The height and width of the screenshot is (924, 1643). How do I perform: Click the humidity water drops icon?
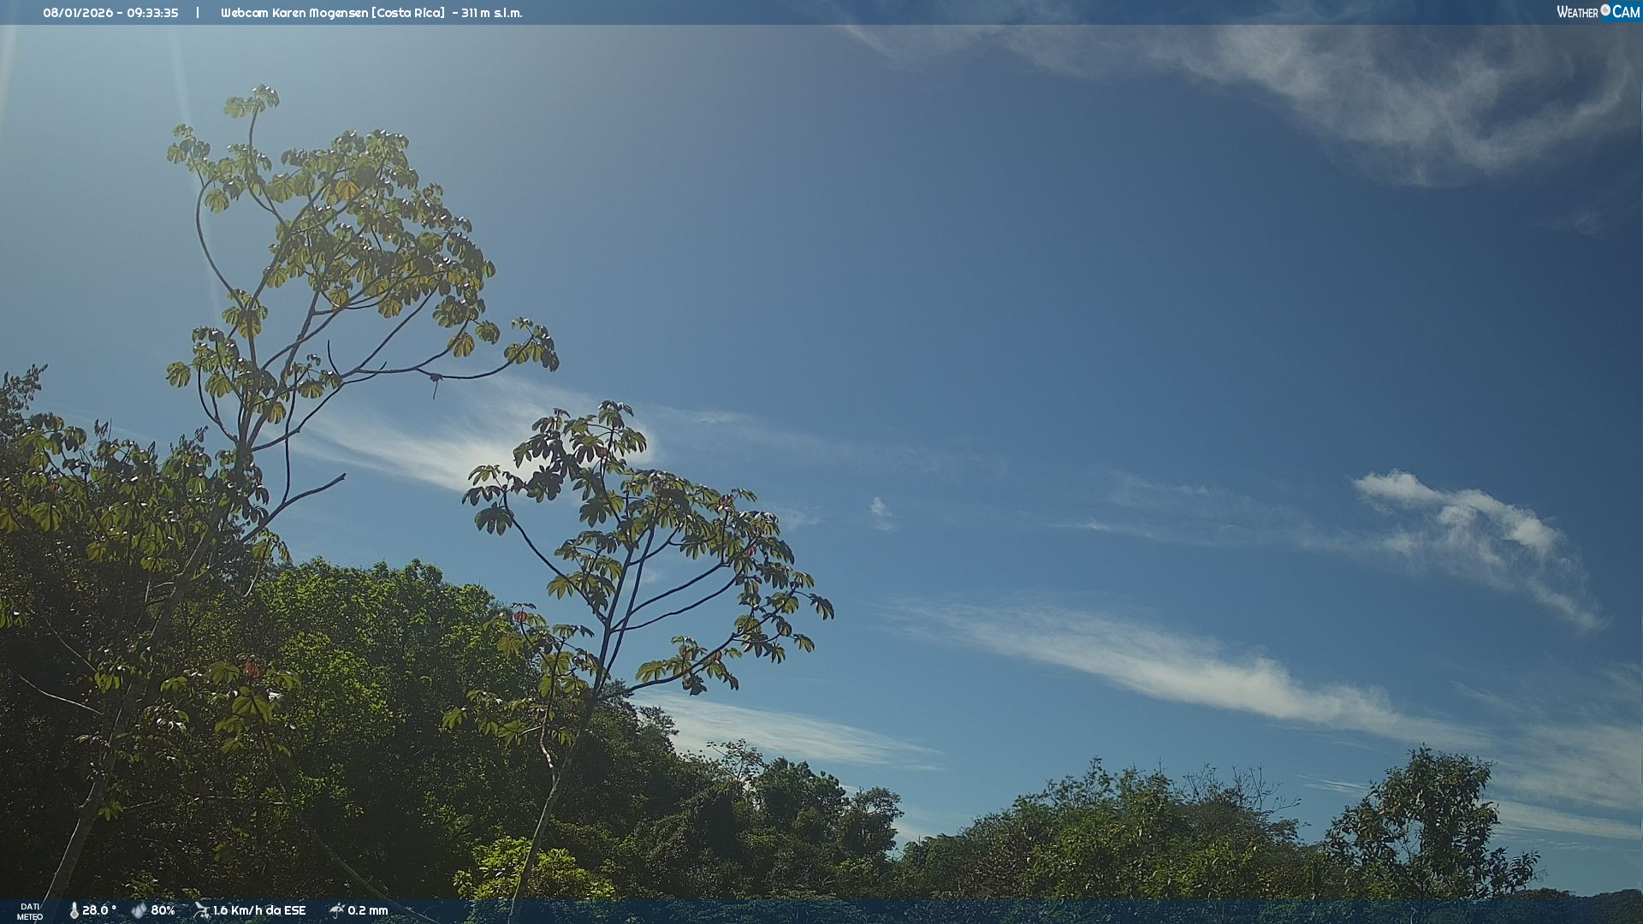click(139, 910)
